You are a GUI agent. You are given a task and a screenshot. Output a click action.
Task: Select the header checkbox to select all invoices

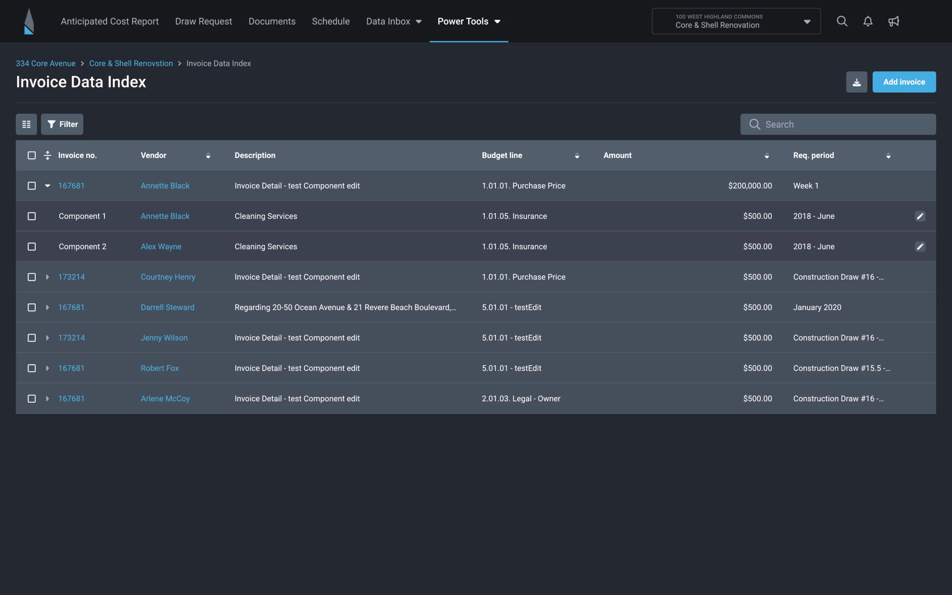[32, 155]
